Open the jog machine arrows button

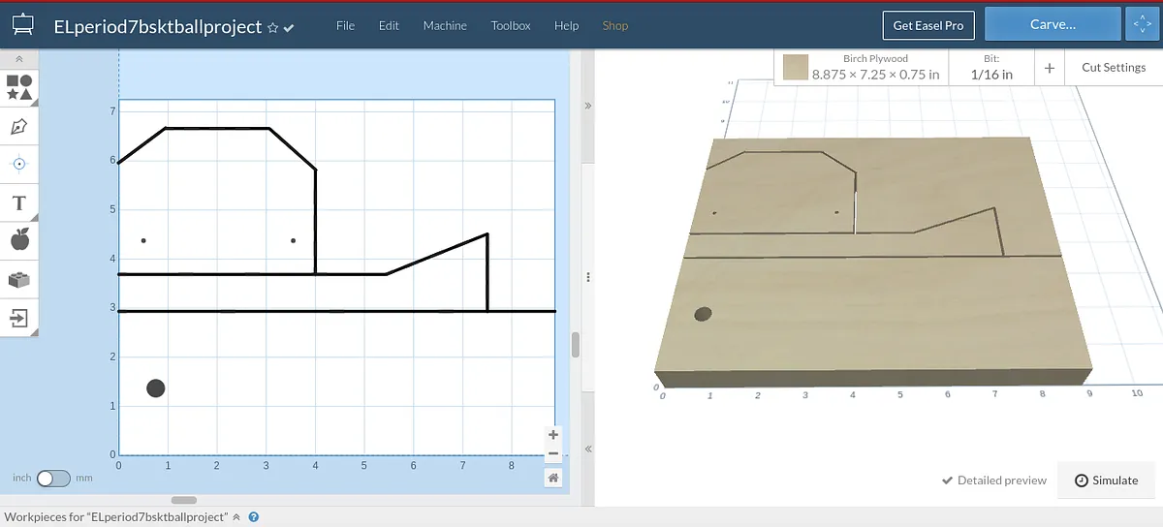coord(1138,25)
